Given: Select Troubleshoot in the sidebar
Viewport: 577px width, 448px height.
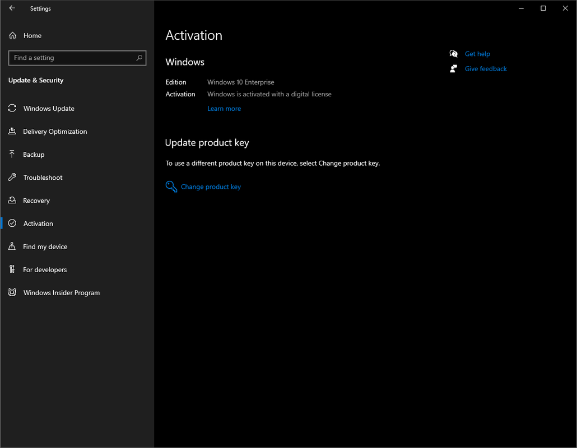Looking at the screenshot, I should pyautogui.click(x=43, y=178).
